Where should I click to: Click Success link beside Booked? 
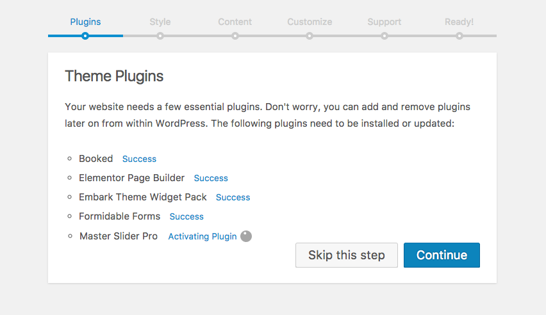[139, 159]
